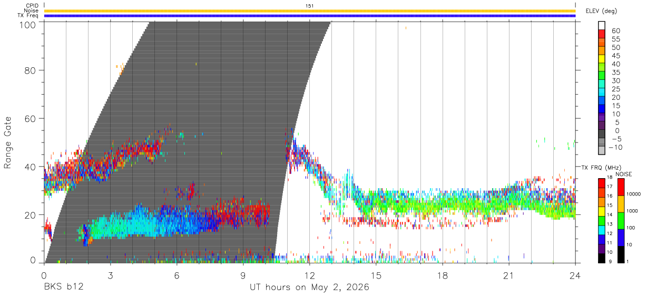The height and width of the screenshot is (298, 647).
Task: Click the 1000 label on NOISE bar
Action: pos(632,211)
